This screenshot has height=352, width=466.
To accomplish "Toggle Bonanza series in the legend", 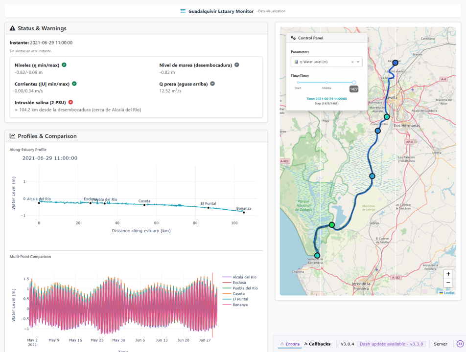I will click(235, 305).
